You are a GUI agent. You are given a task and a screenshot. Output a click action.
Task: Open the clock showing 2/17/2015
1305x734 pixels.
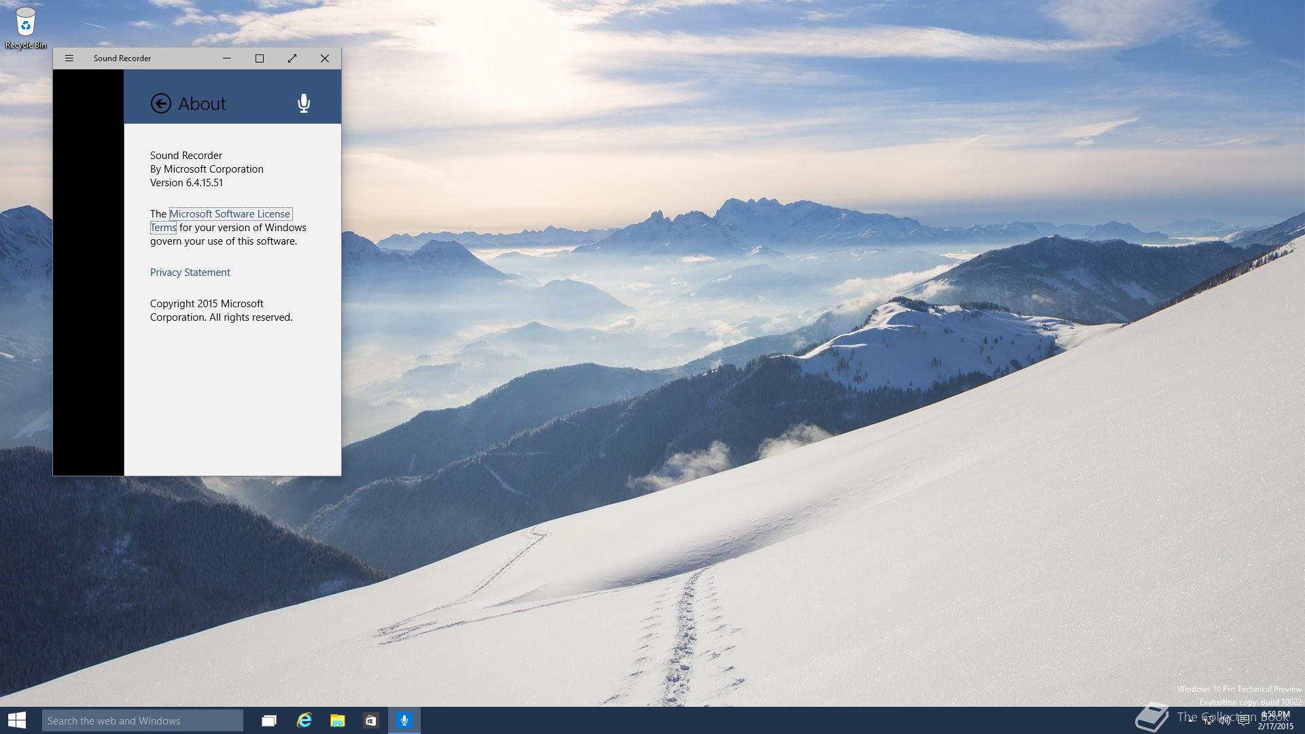point(1276,720)
